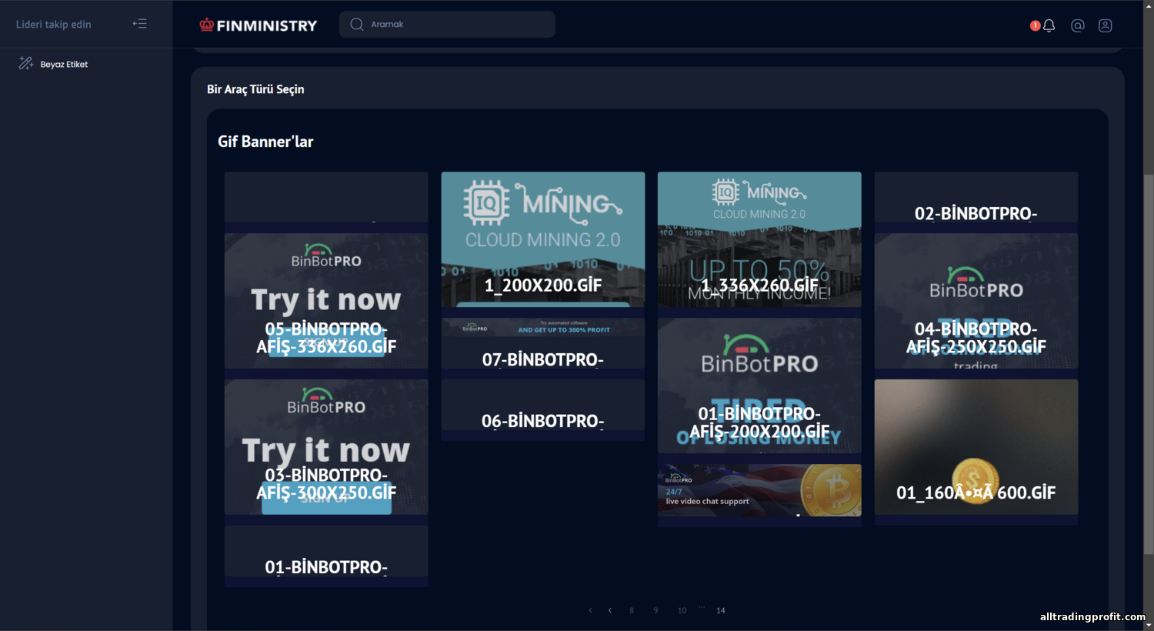Image resolution: width=1154 pixels, height=631 pixels.
Task: Click the Beyaz Etiket wand icon
Action: click(x=25, y=64)
